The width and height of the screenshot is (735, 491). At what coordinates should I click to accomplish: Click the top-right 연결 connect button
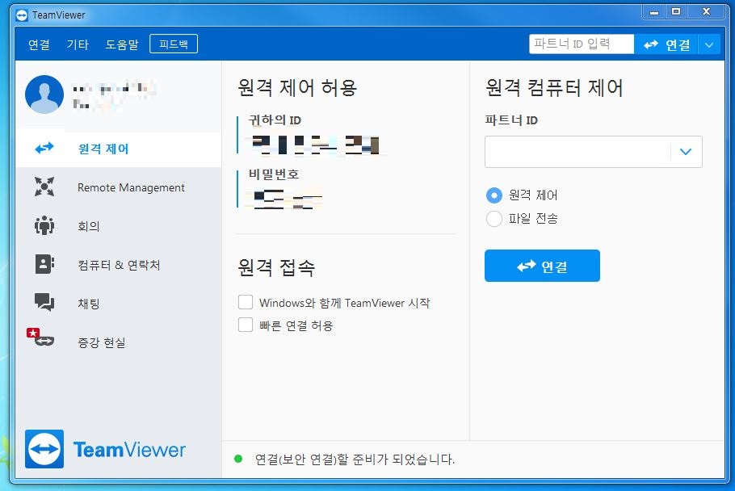pyautogui.click(x=666, y=45)
